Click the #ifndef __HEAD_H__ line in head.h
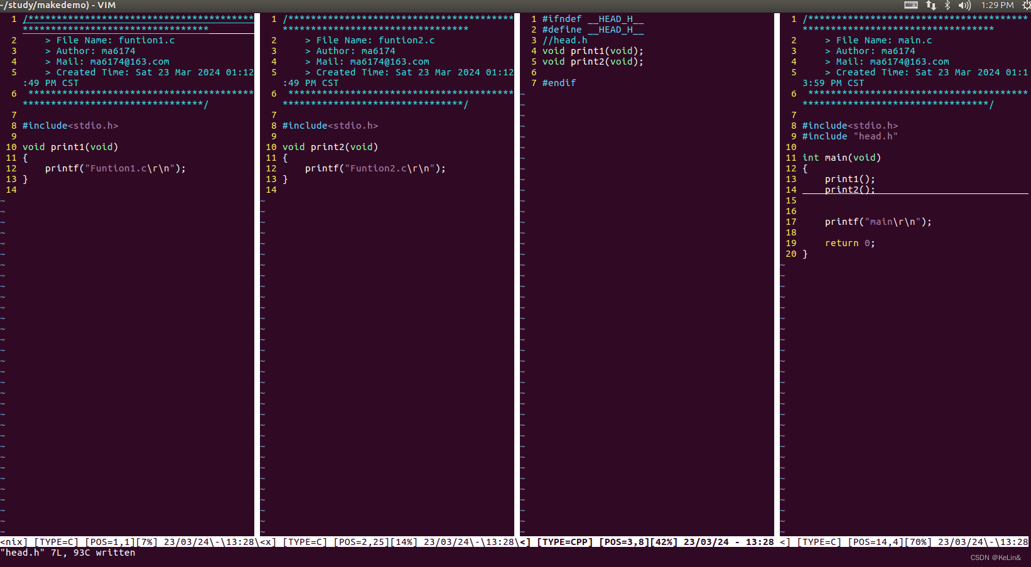Viewport: 1031px width, 567px height. click(x=592, y=18)
